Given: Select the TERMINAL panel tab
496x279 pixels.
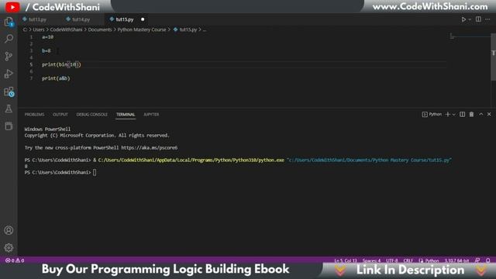Looking at the screenshot, I should tap(126, 115).
